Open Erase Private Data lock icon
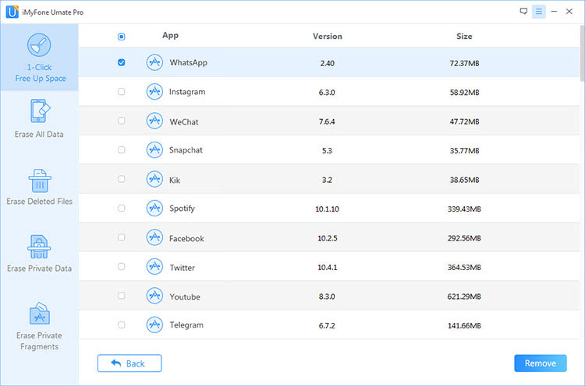Image resolution: width=585 pixels, height=386 pixels. click(39, 247)
